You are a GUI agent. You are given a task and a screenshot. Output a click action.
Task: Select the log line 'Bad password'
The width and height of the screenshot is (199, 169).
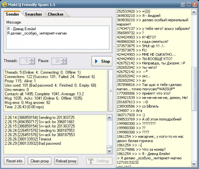(33, 143)
